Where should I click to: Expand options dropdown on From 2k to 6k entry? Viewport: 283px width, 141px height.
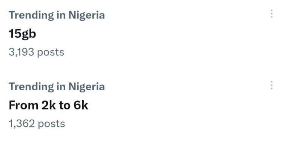(271, 85)
